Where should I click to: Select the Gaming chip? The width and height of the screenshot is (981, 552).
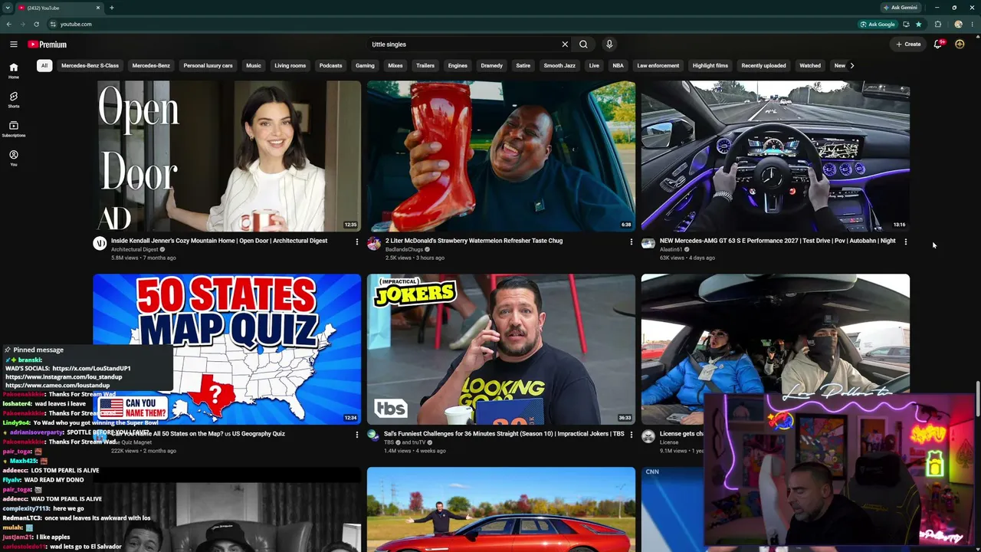pos(365,65)
